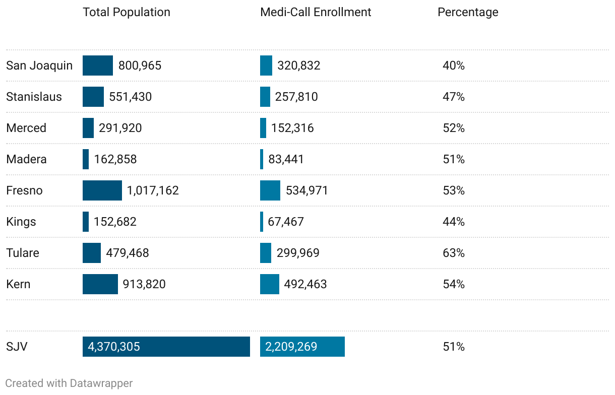Select the Kern row label
This screenshot has width=615, height=395.
[18, 284]
